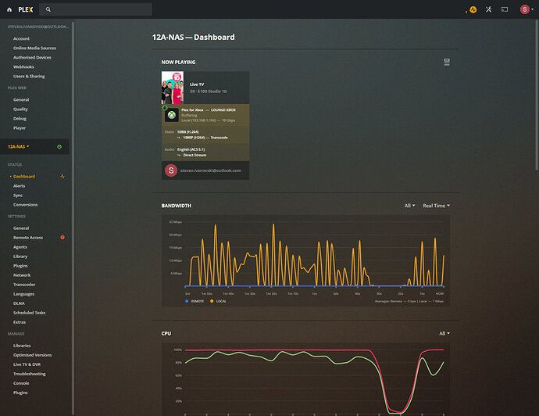The image size is (539, 416).
Task: Open Users & Sharing
Action: tap(29, 77)
